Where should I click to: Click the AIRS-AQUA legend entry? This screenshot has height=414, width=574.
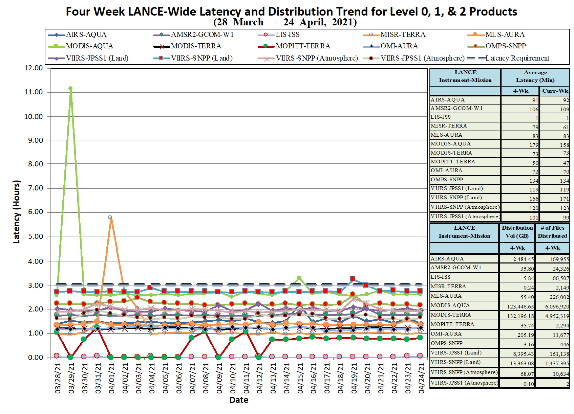tap(78, 35)
